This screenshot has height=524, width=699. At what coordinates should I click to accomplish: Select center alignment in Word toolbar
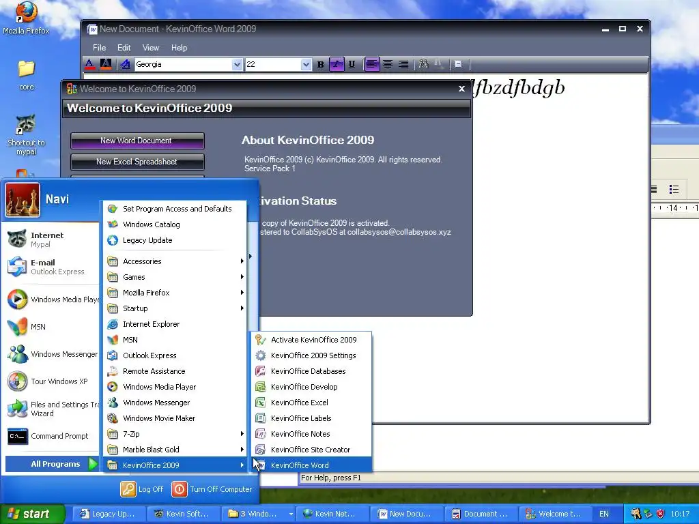coord(388,64)
